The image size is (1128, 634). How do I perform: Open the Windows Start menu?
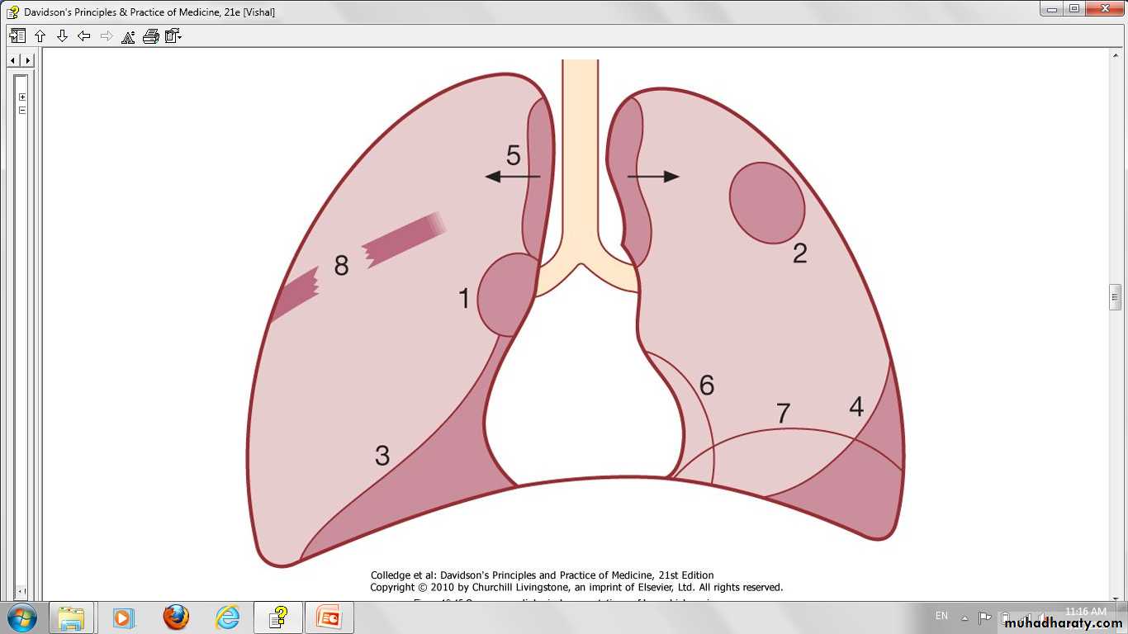coord(21,617)
